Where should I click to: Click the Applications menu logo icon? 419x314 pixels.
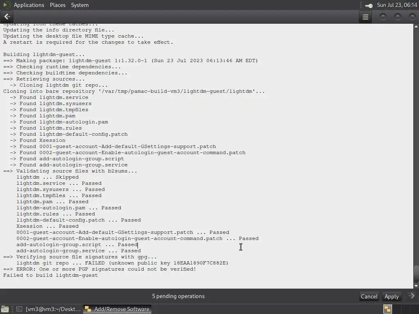pyautogui.click(x=7, y=5)
